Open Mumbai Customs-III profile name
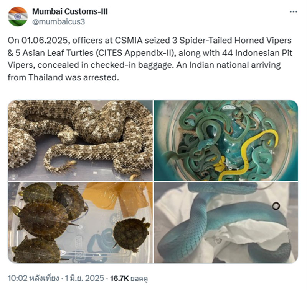Viewport: 307px width, 290px height. [x=70, y=11]
